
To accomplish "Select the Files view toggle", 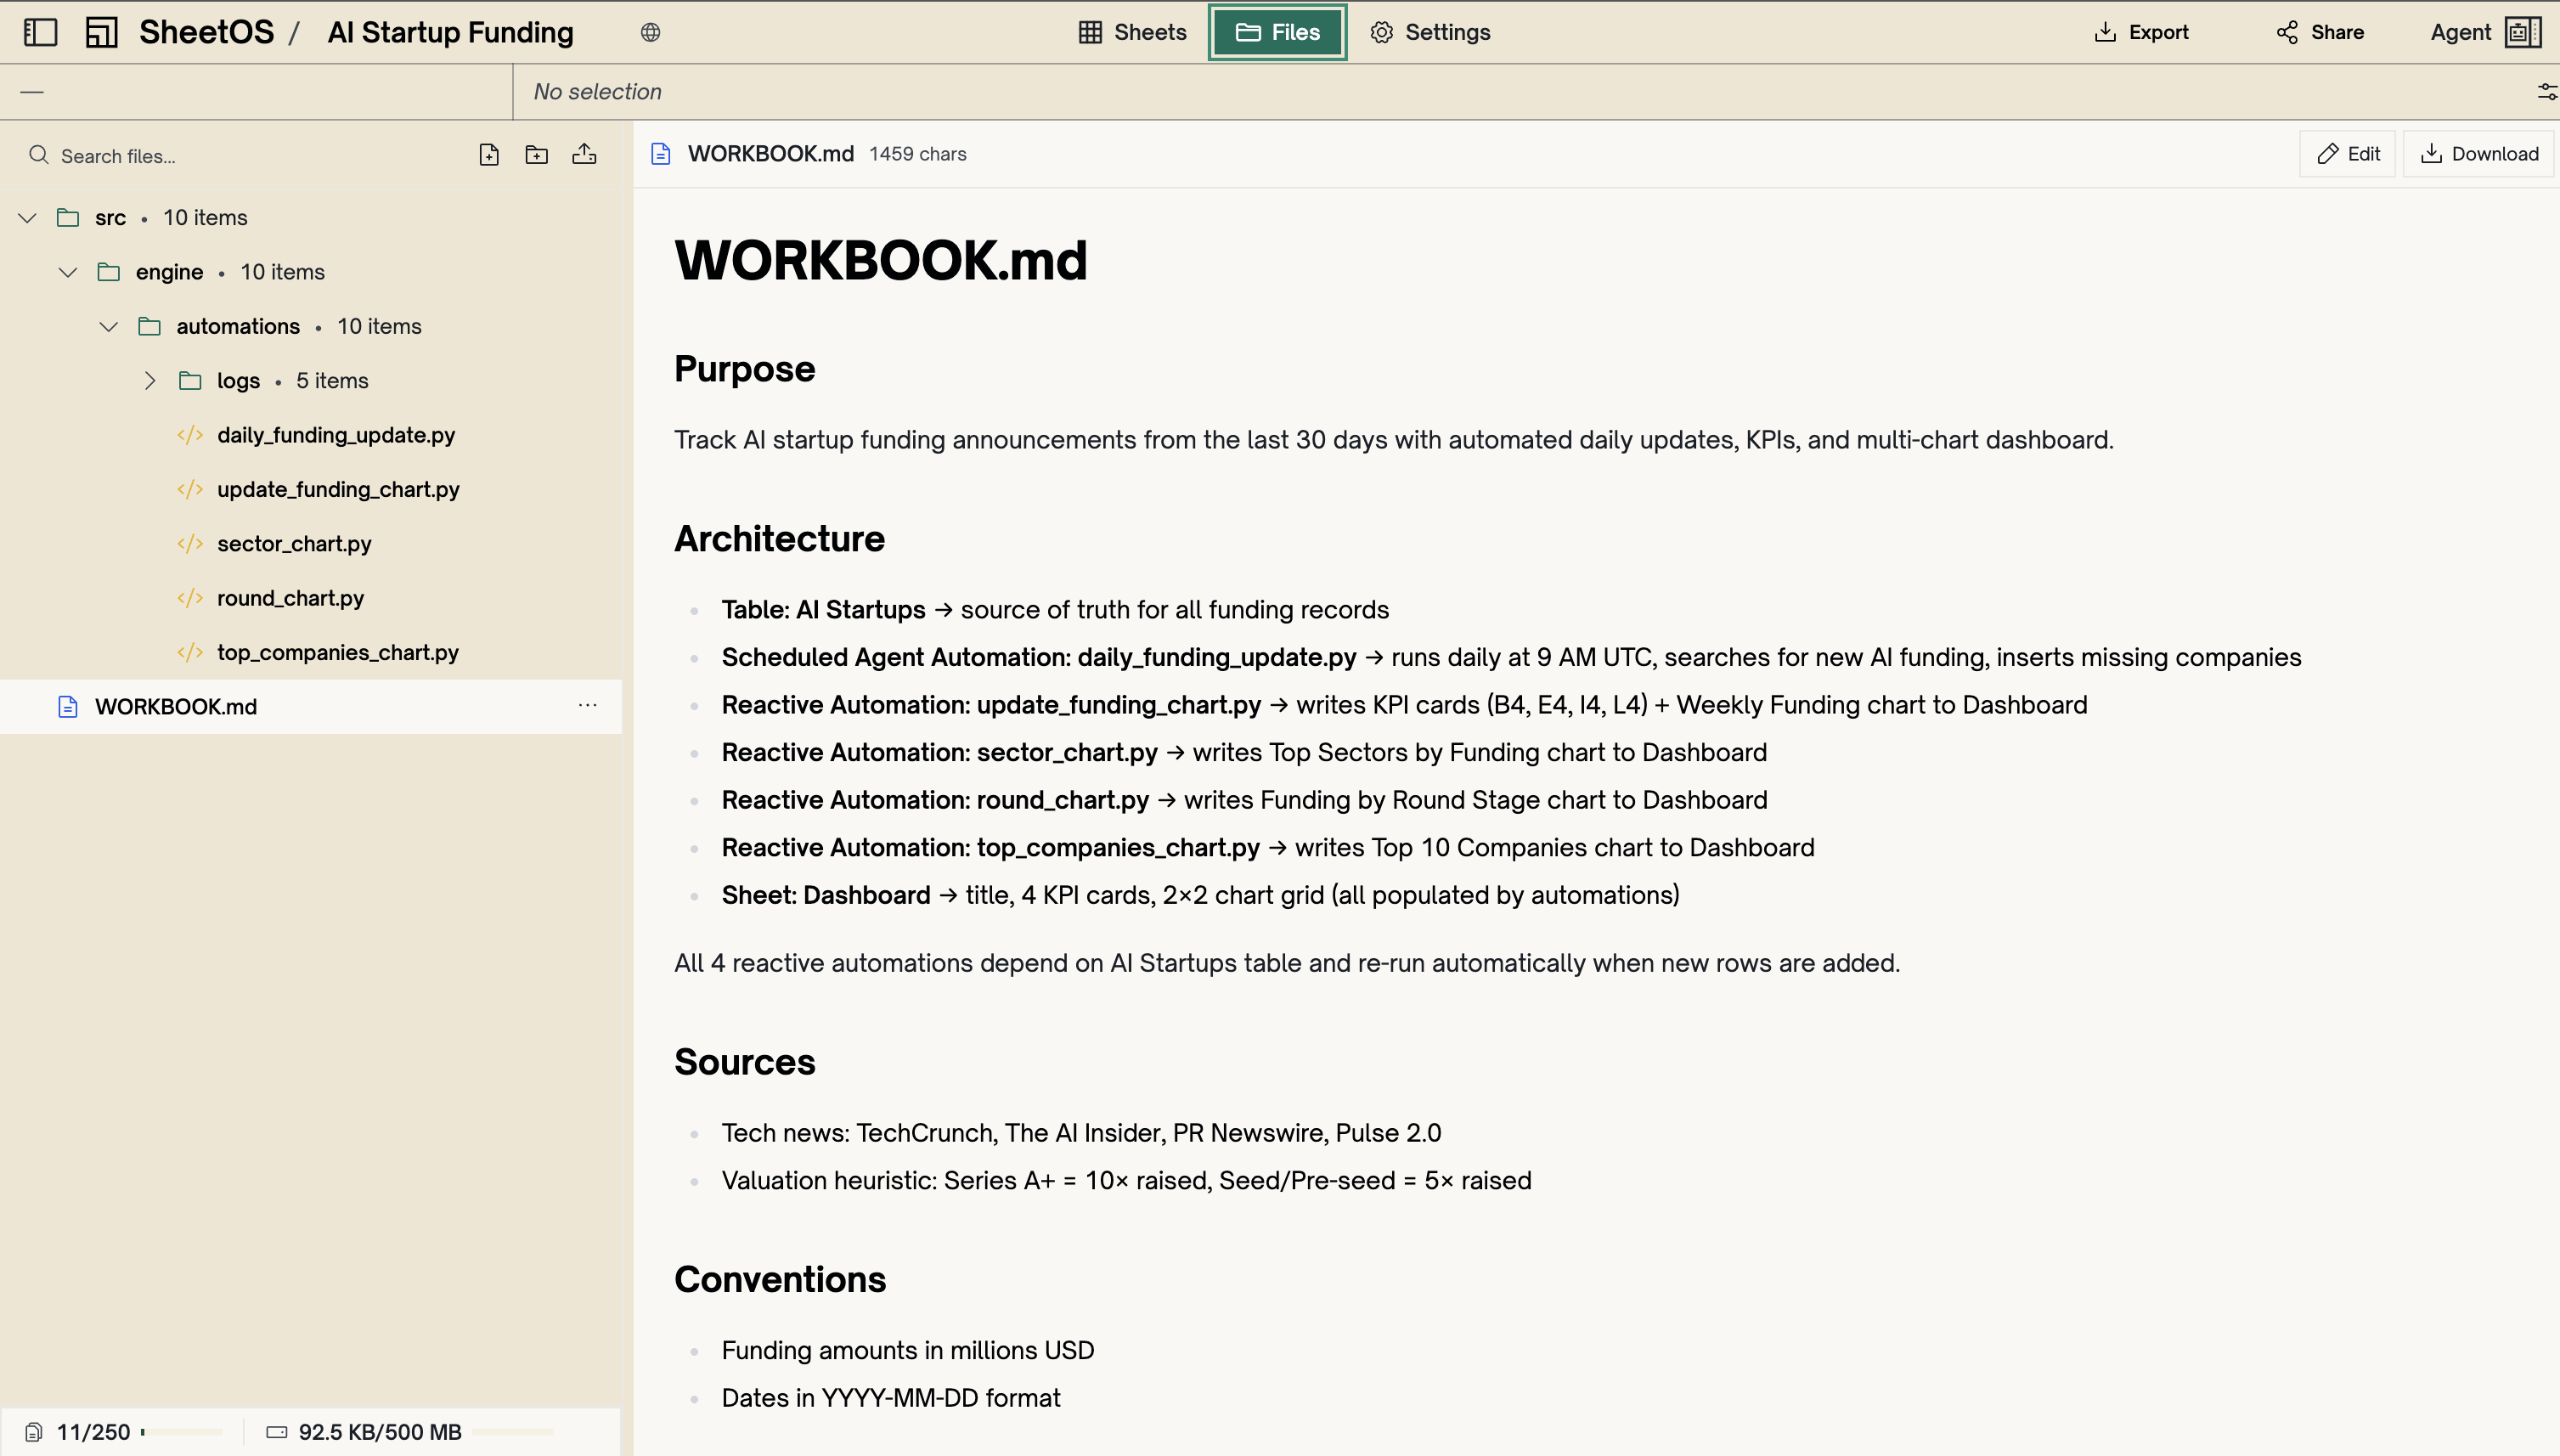I will (x=1277, y=31).
